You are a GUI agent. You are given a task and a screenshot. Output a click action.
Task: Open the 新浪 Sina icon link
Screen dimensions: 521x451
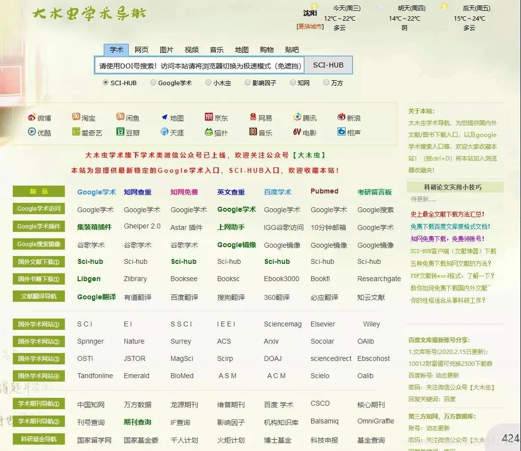[x=341, y=117]
